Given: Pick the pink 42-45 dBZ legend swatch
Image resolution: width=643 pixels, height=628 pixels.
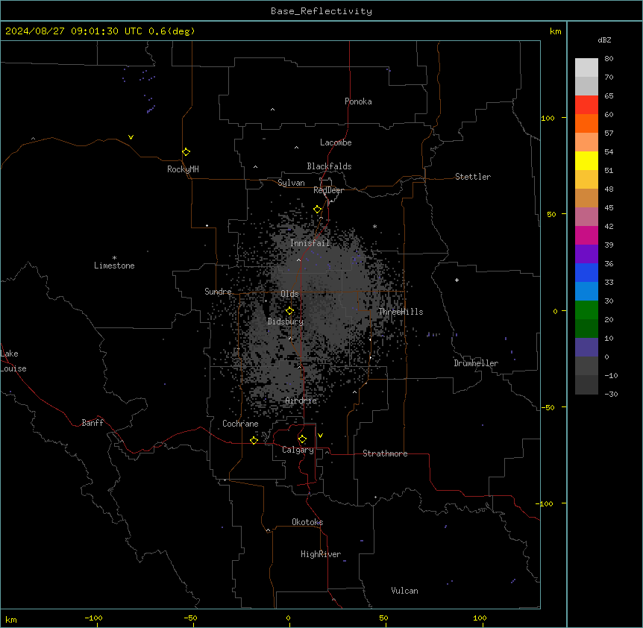Looking at the screenshot, I should click(x=586, y=216).
